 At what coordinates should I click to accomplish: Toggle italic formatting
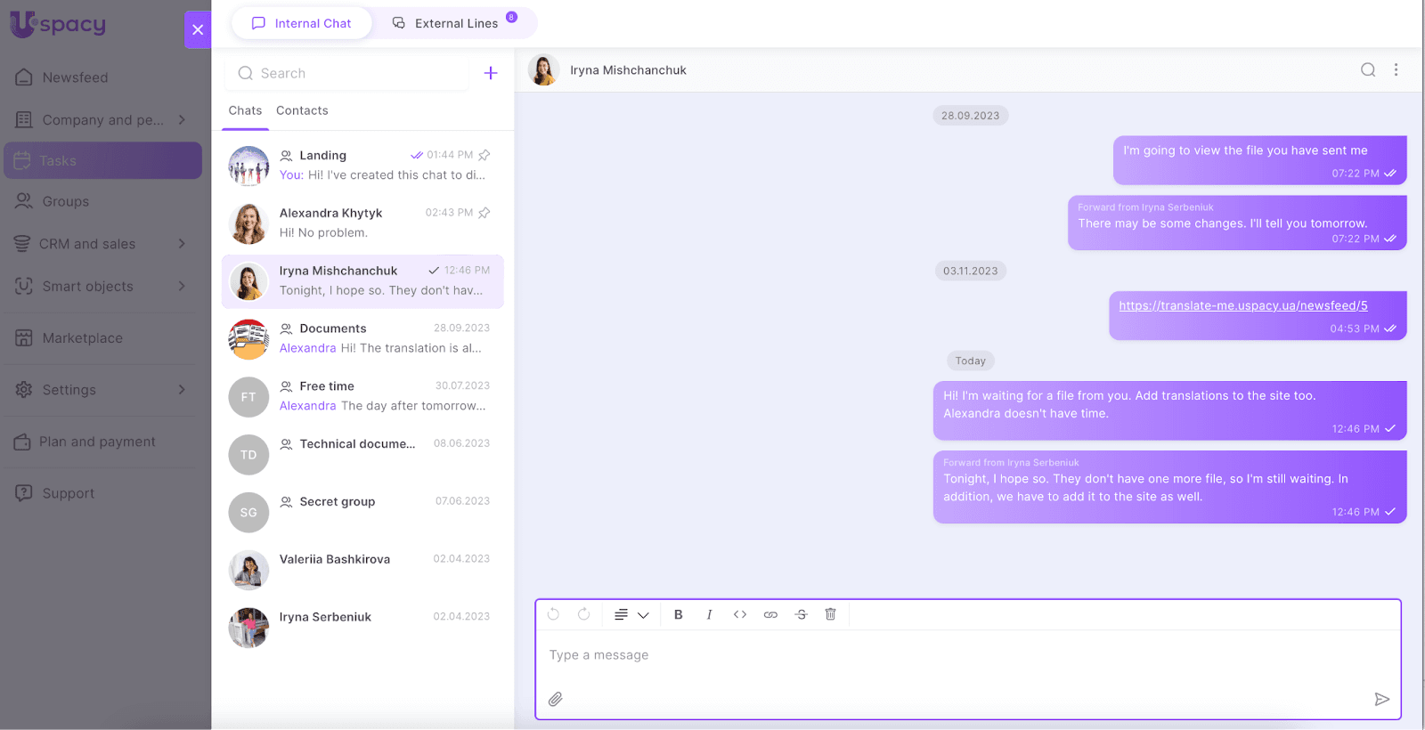(709, 614)
